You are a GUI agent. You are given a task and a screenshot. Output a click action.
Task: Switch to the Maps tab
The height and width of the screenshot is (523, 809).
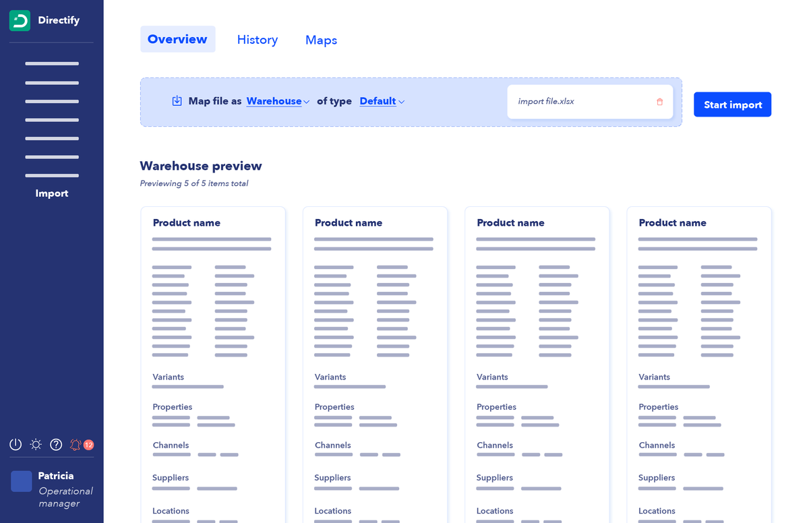(321, 40)
